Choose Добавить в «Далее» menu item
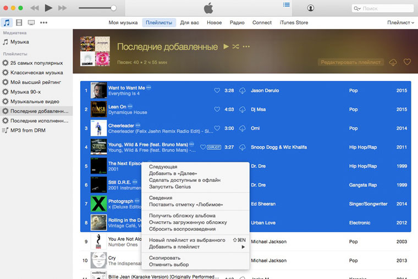Image resolution: width=418 pixels, height=279 pixels. 195,173
